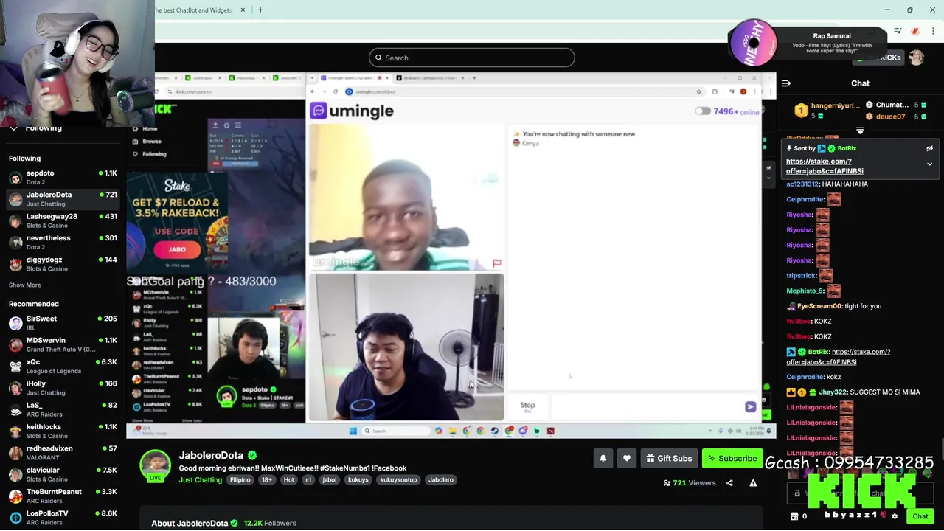Viewport: 944px width, 531px height.
Task: Open channel shop icon
Action: [794, 516]
